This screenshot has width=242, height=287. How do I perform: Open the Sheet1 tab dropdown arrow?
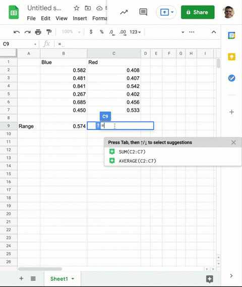pyautogui.click(x=73, y=279)
